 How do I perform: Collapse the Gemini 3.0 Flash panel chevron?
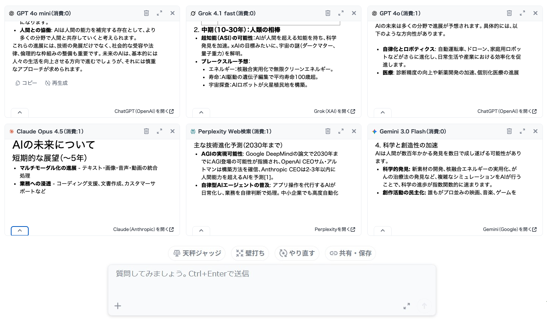[x=383, y=231]
